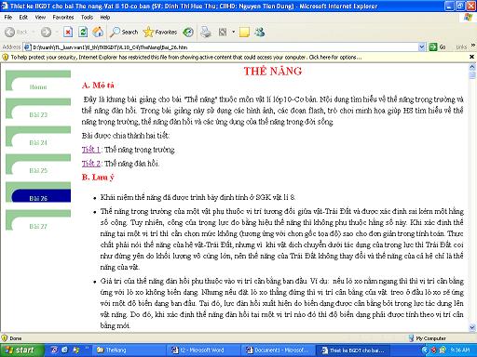Click the Edit page toolbar icon
The width and height of the screenshot is (477, 357).
click(x=223, y=32)
